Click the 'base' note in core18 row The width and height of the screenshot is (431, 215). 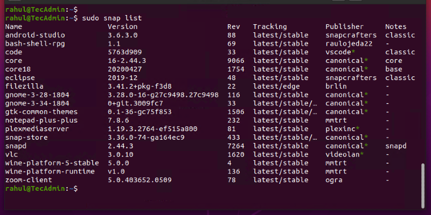pyautogui.click(x=394, y=69)
